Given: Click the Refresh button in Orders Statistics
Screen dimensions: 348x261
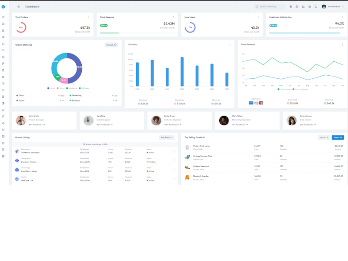Looking at the screenshot, I should click(x=111, y=45).
